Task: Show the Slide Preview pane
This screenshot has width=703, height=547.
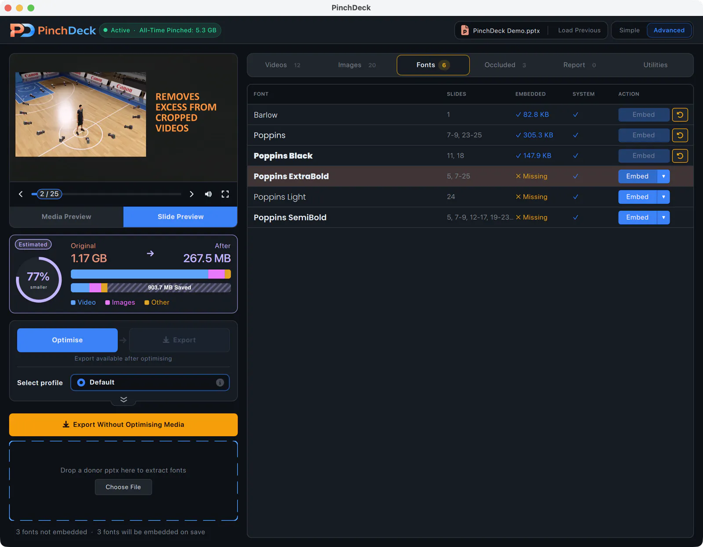Action: coord(181,217)
